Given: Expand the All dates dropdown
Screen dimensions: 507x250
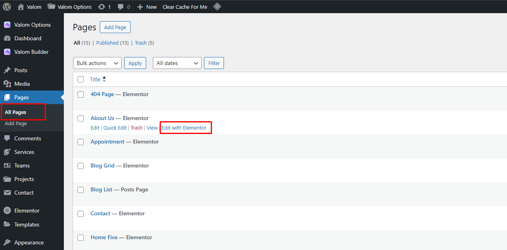Looking at the screenshot, I should [177, 63].
